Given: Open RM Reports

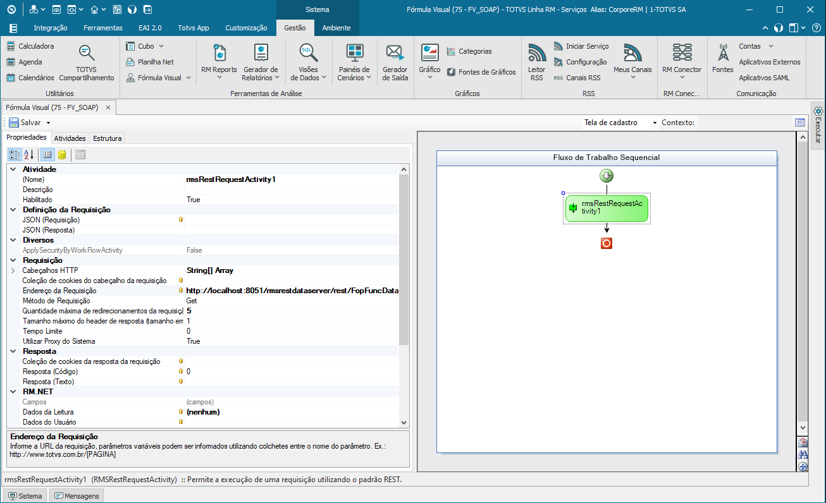Looking at the screenshot, I should point(219,62).
